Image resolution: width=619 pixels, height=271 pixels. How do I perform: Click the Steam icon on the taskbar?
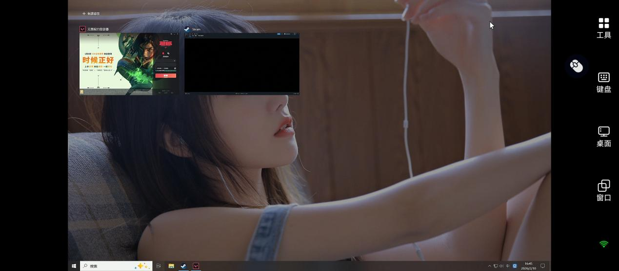click(183, 266)
